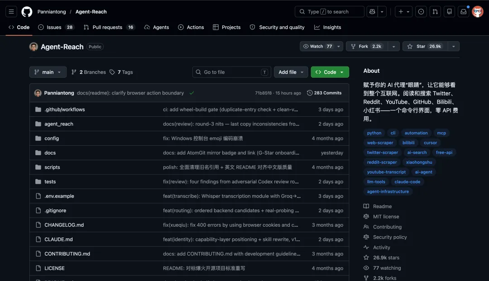Open the .gitignore file
The image size is (489, 281).
(55, 210)
